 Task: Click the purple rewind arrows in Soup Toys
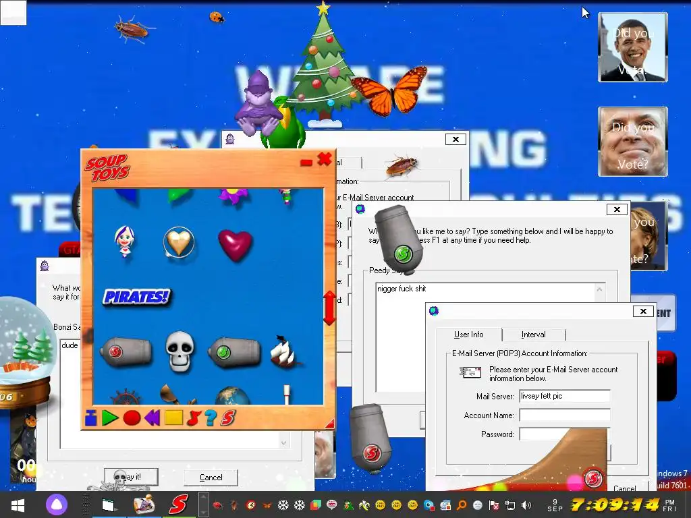pyautogui.click(x=152, y=418)
